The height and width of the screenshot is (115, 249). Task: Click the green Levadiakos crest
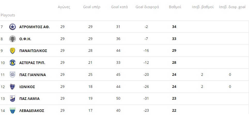point(13,111)
